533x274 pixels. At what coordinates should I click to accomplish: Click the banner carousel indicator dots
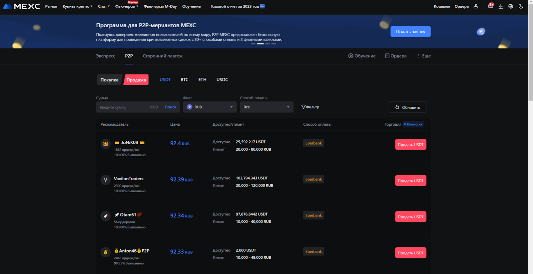point(263,44)
